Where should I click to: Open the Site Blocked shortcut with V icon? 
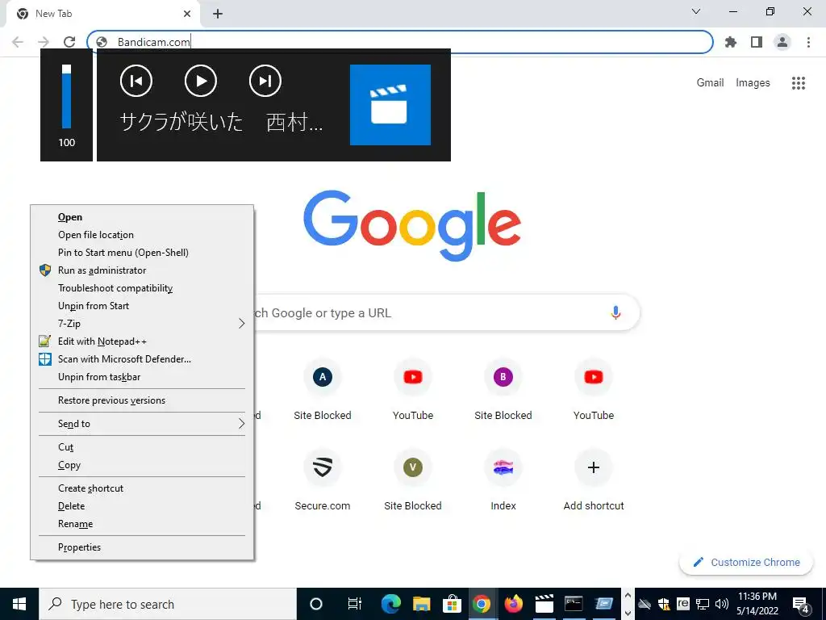tap(413, 480)
